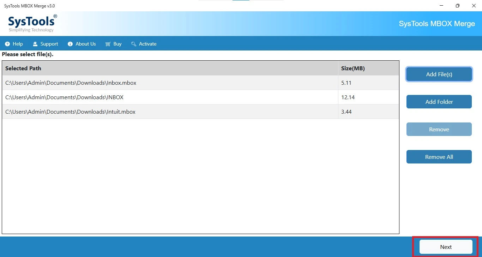
Task: Click the 5.11 size cell
Action: (x=368, y=83)
